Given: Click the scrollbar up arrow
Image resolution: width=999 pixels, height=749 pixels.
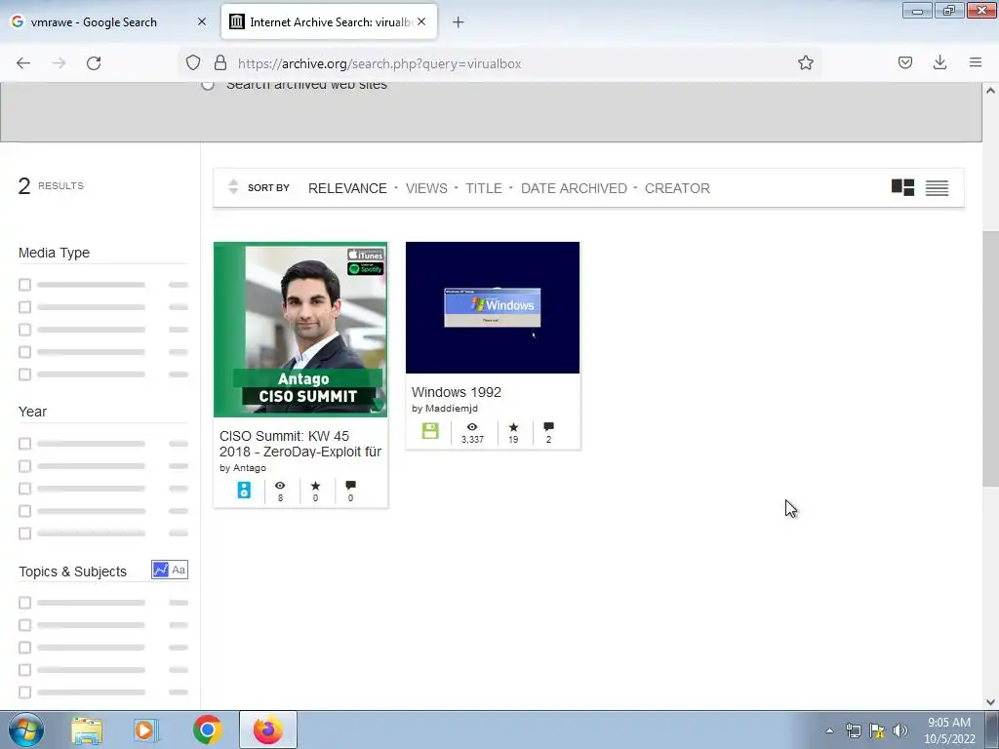Looking at the screenshot, I should (x=990, y=91).
